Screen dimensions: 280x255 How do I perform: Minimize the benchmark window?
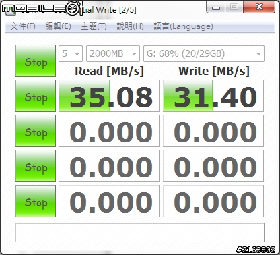[216, 7]
